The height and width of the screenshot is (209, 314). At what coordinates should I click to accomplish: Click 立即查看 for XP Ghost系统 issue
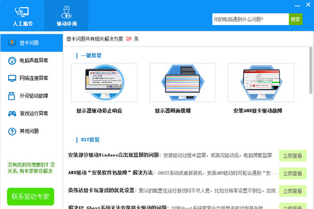click(x=292, y=206)
